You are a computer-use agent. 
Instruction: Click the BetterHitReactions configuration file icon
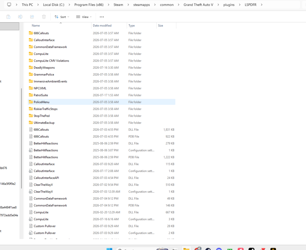[x=31, y=150]
